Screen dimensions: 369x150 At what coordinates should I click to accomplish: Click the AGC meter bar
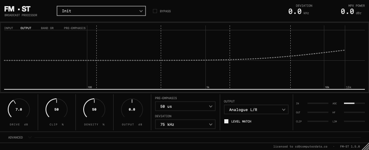(354, 103)
